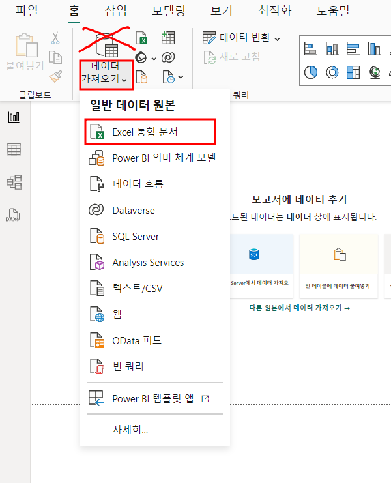Select the clustered column chart visual
Viewport: 391px width, 483px height.
click(374, 50)
